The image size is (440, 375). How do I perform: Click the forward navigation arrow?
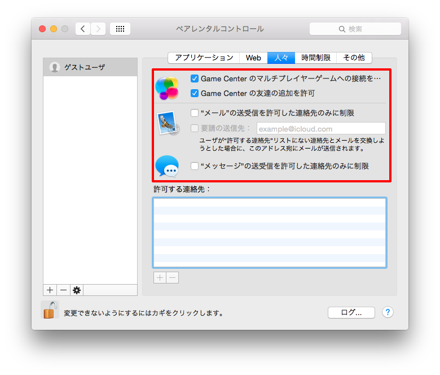coord(98,29)
